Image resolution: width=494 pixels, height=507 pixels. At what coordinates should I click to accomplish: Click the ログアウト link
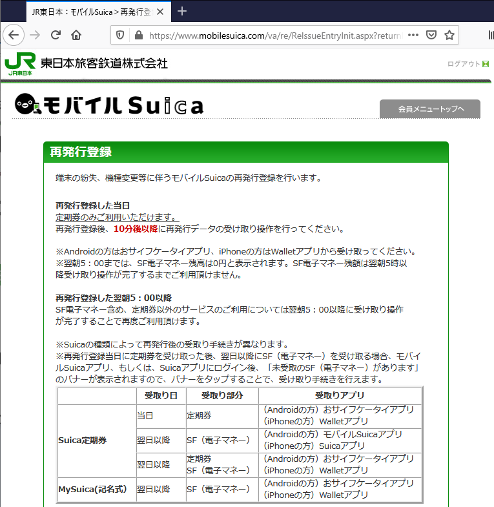pyautogui.click(x=464, y=64)
